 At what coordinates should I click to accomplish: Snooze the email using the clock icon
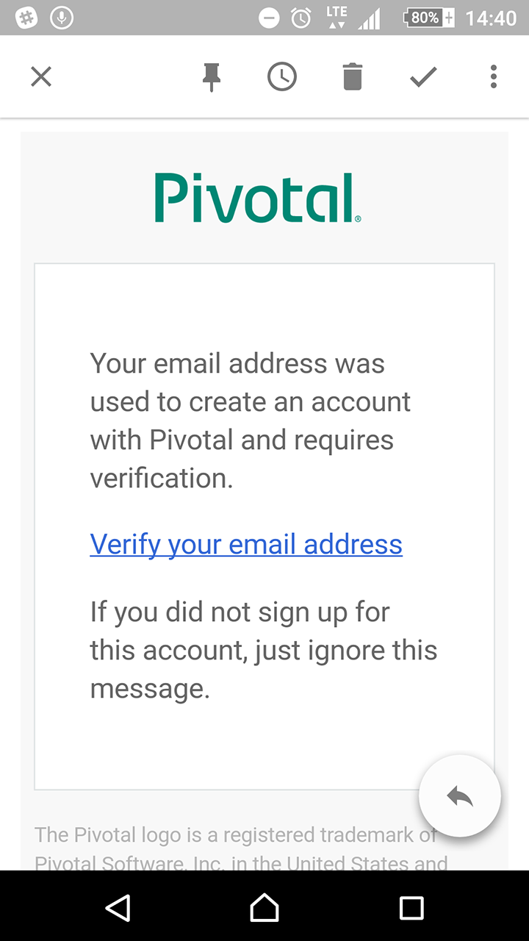click(282, 76)
